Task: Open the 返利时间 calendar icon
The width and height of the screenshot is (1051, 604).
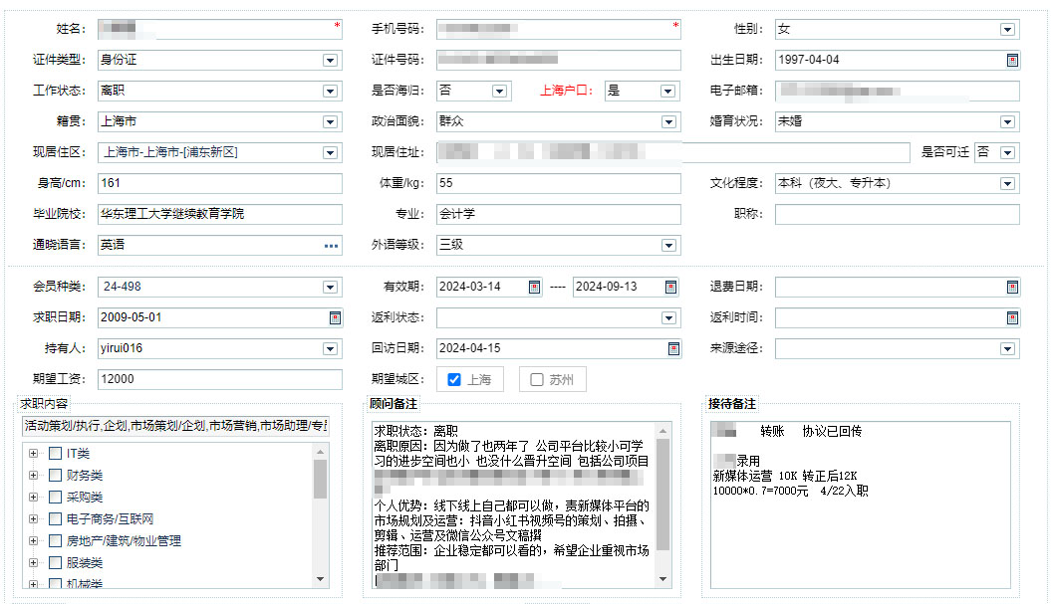Action: 1012,318
